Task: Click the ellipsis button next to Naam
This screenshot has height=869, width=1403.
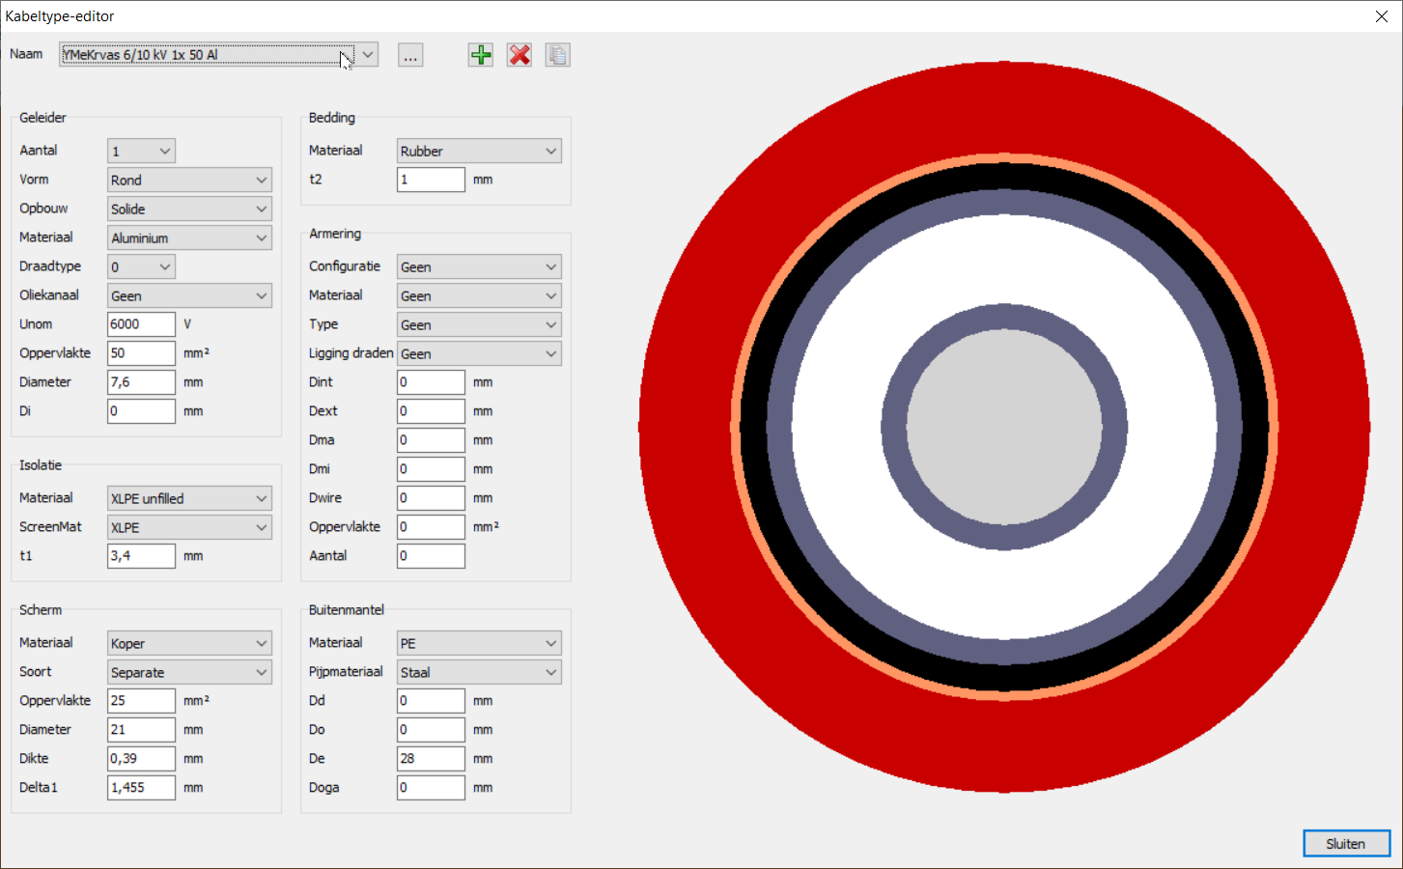Action: point(410,55)
